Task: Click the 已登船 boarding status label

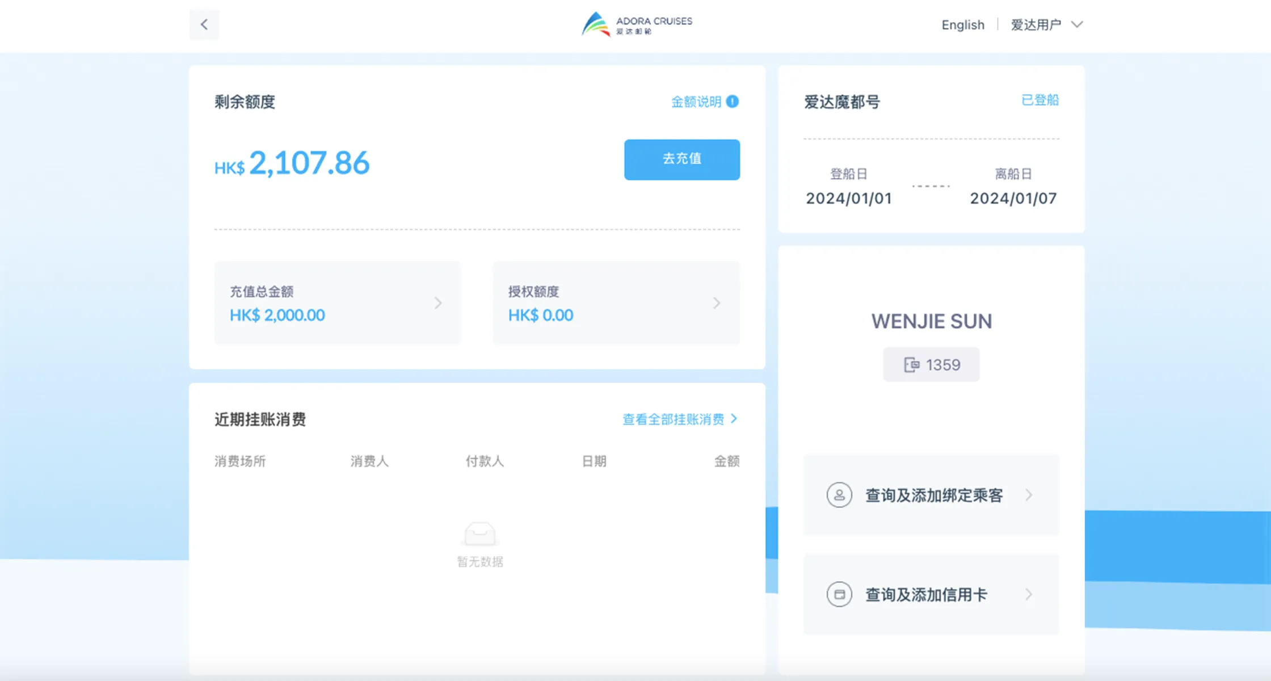Action: 1039,100
